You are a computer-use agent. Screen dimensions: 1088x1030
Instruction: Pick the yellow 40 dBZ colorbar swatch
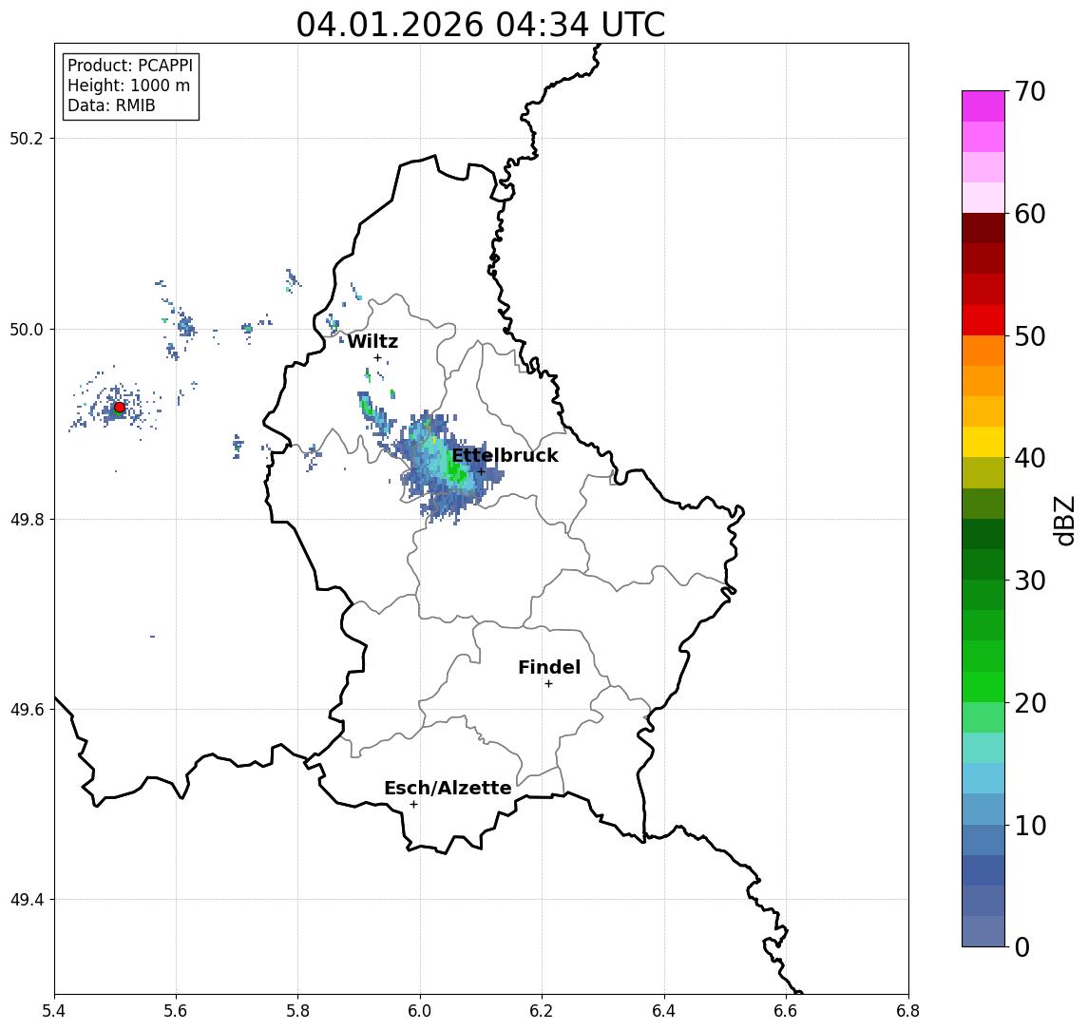point(983,442)
